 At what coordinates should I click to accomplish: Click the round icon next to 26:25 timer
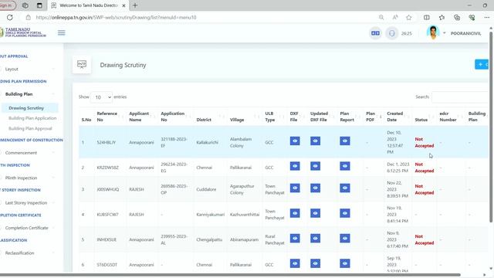point(391,33)
